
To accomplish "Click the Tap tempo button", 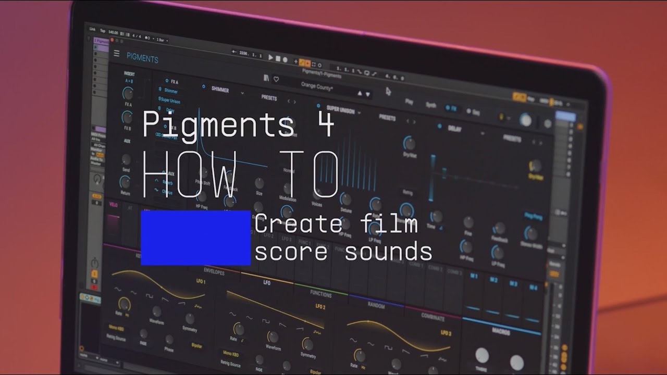I will 103,31.
